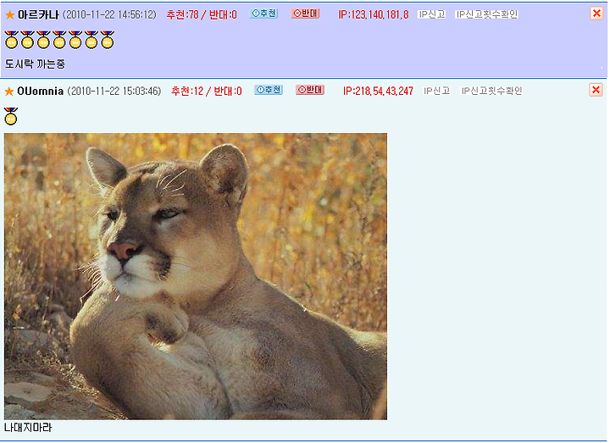
Task: Click the last medal in 아르카나's medal row
Action: (108, 40)
